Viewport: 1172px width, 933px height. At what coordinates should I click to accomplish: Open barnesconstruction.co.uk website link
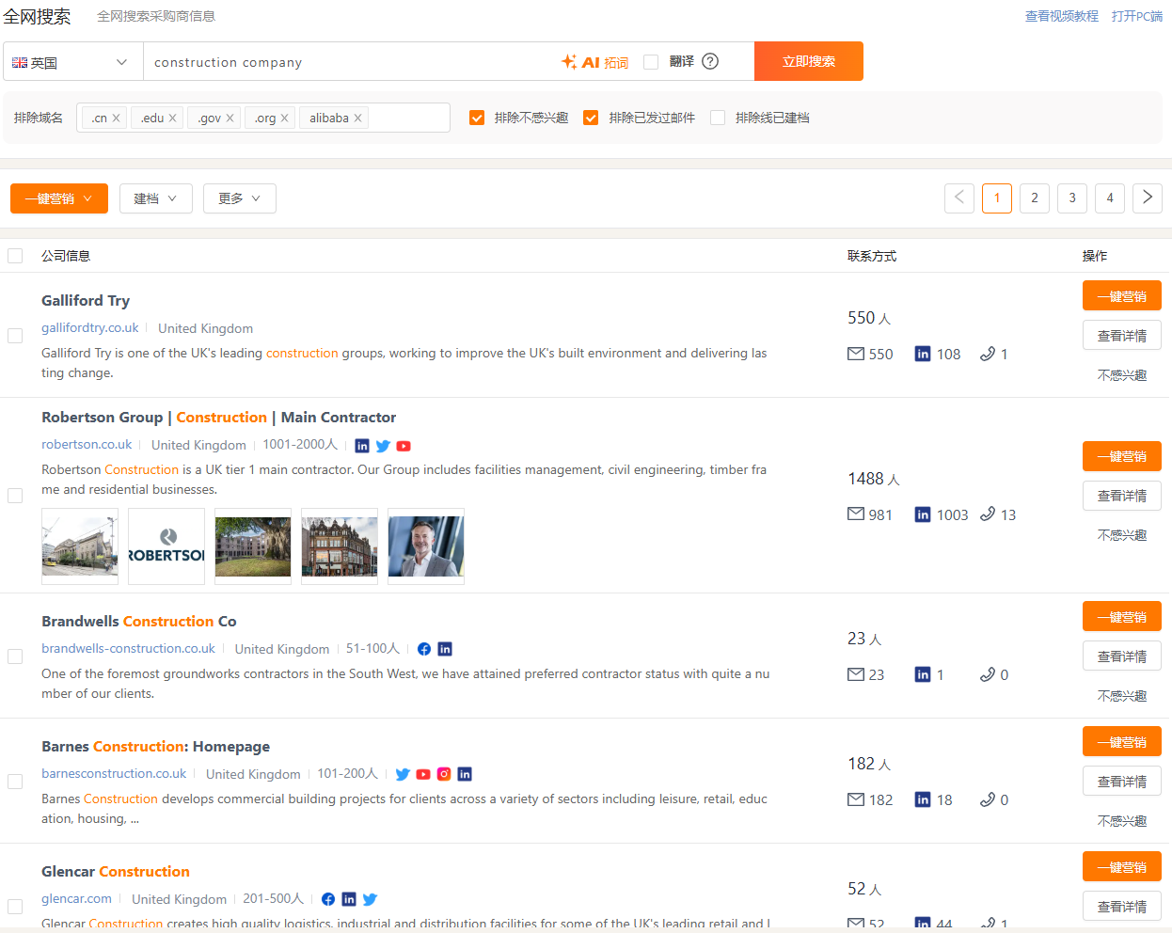tap(114, 773)
